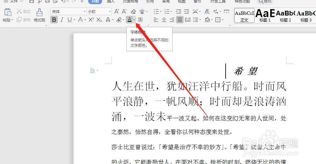
Task: Open the Review (审阅) tab
Action: [x=166, y=1]
